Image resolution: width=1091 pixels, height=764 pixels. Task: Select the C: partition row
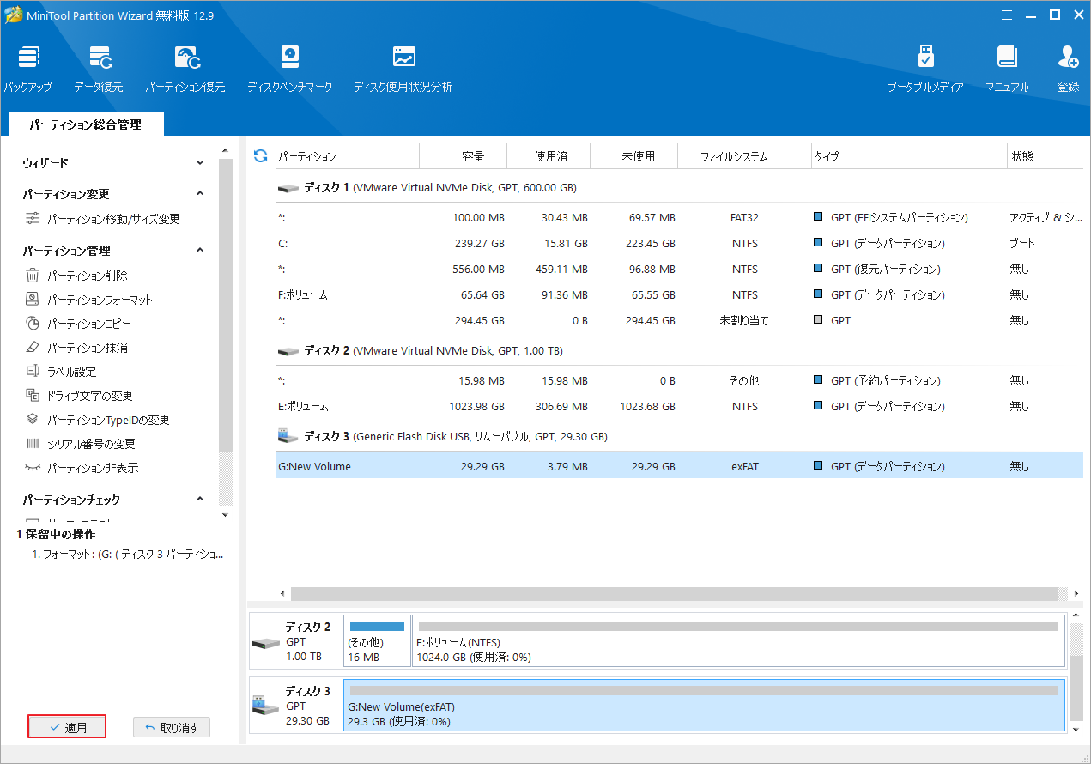click(x=678, y=243)
